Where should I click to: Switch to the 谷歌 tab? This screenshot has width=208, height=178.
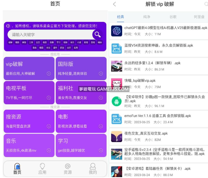[x=173, y=17]
